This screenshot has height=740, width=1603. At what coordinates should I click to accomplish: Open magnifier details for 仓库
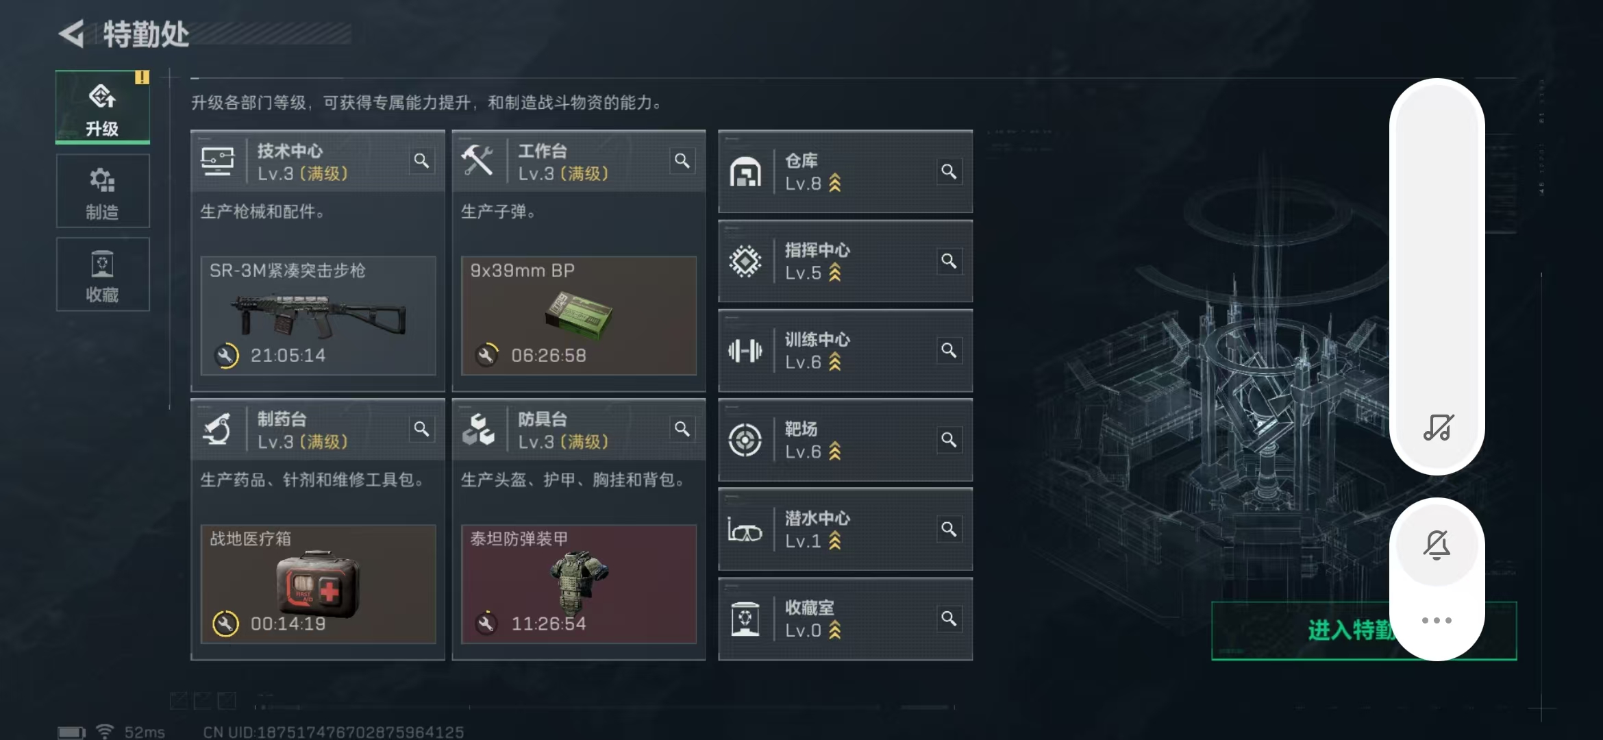pos(949,171)
